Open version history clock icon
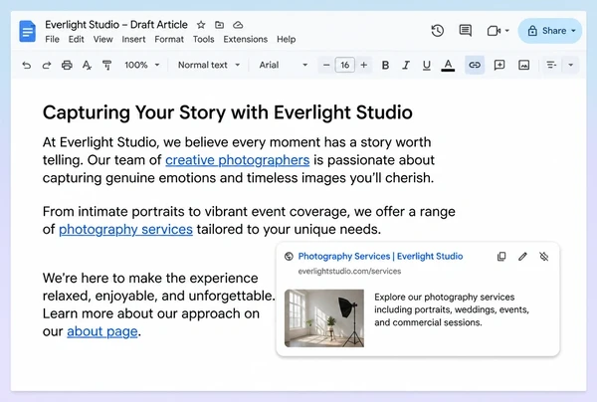 pos(438,31)
